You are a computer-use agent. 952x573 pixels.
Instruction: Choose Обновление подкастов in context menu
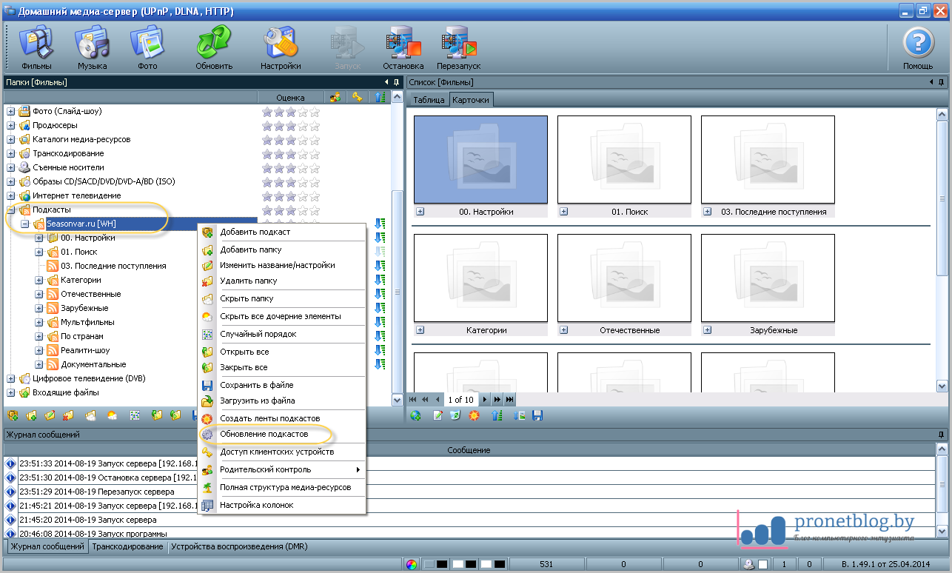(264, 434)
